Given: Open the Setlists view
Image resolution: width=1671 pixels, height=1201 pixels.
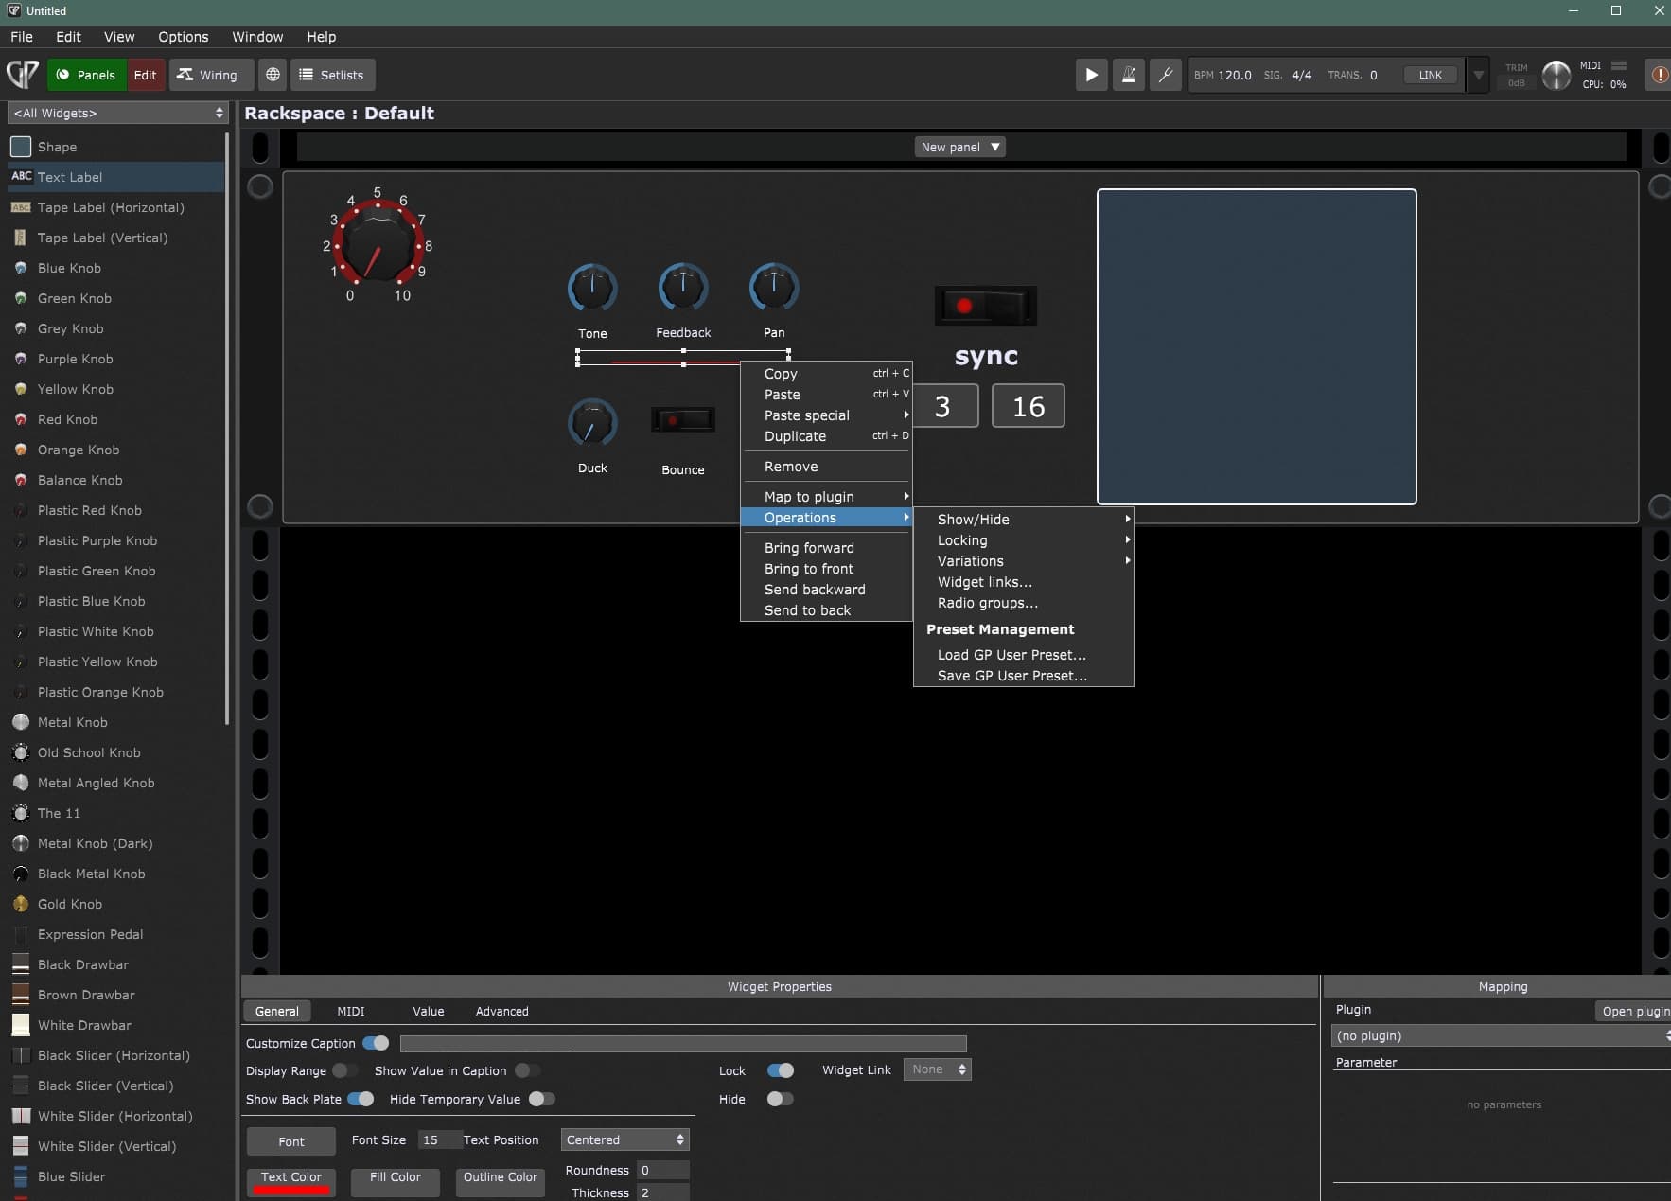Looking at the screenshot, I should point(331,75).
